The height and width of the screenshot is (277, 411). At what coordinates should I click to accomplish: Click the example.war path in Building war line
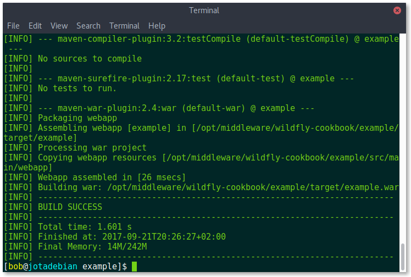253,187
